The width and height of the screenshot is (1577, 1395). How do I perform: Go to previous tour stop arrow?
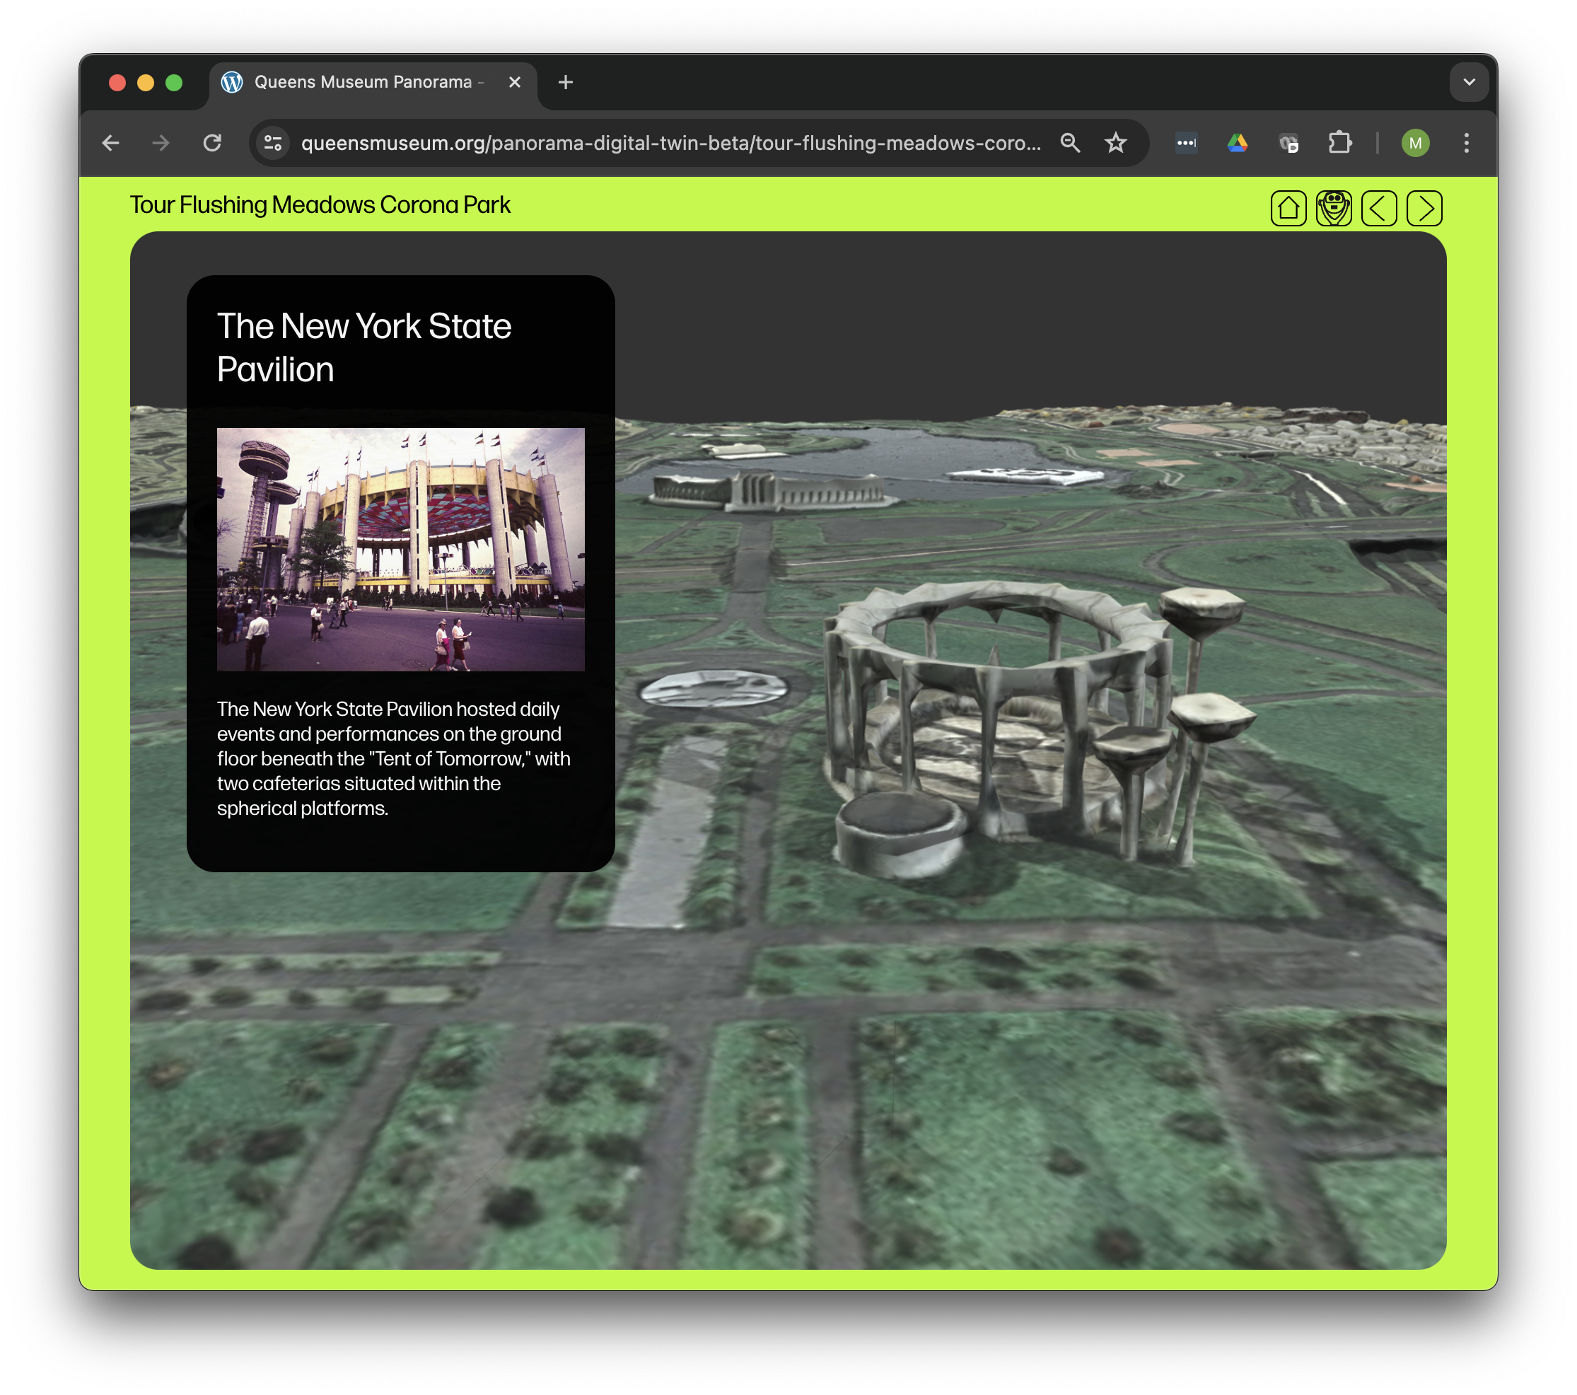click(x=1380, y=208)
